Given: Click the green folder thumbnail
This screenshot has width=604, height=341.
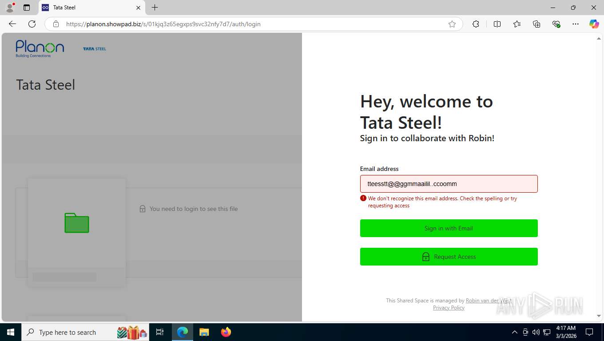Looking at the screenshot, I should (x=77, y=223).
